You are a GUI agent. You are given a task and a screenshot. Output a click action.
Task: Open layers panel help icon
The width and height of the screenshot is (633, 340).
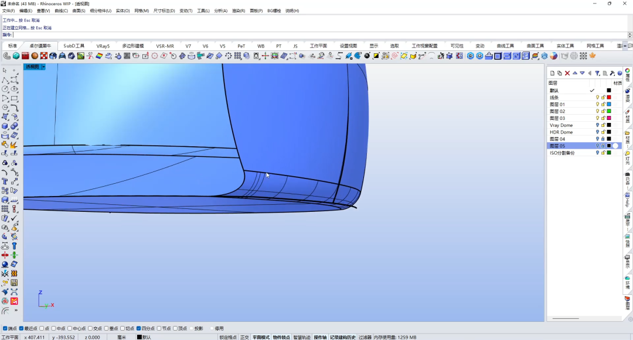pyautogui.click(x=620, y=73)
